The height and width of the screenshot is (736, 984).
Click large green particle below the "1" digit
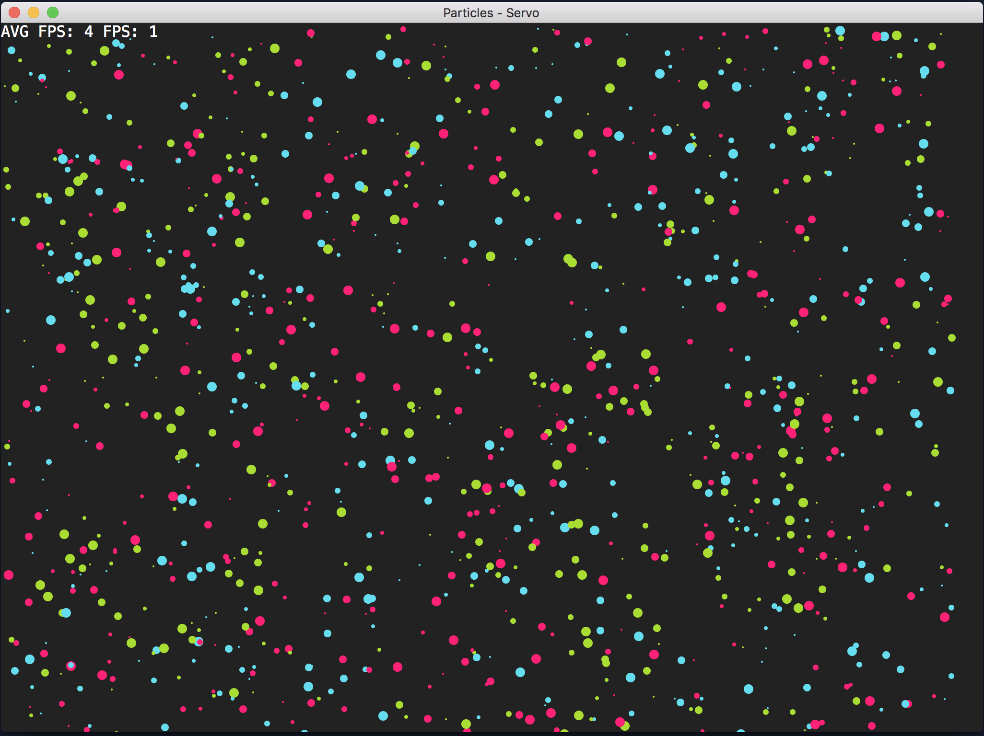point(105,51)
